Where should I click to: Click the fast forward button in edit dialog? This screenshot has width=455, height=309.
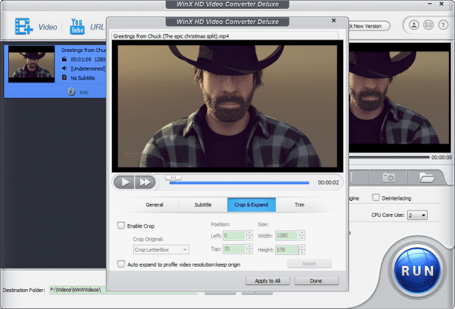click(x=145, y=183)
